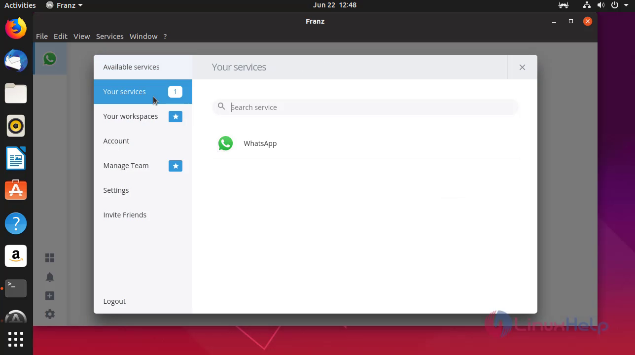635x355 pixels.
Task: Toggle notifications bell icon in sidebar
Action: (x=50, y=277)
